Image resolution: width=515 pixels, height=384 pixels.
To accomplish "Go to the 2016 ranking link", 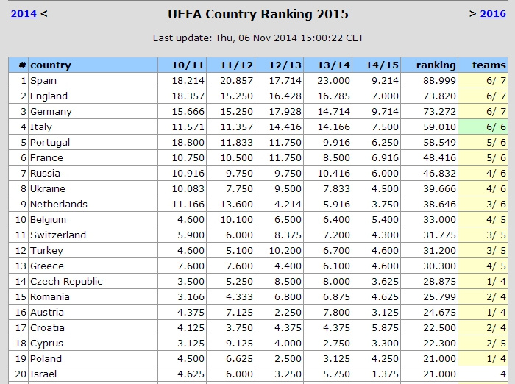I will (x=492, y=14).
